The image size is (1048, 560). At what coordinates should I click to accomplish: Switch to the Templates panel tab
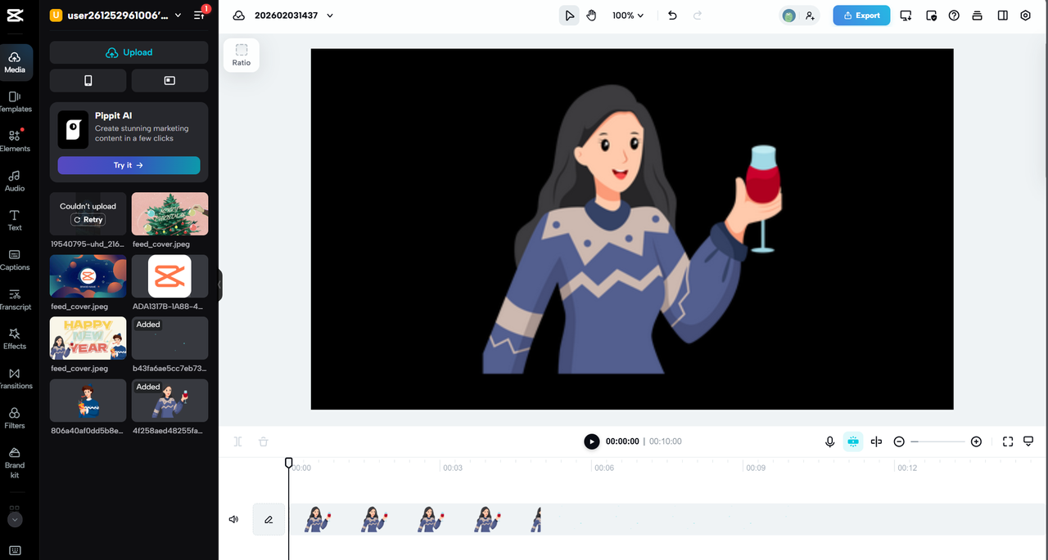point(14,102)
